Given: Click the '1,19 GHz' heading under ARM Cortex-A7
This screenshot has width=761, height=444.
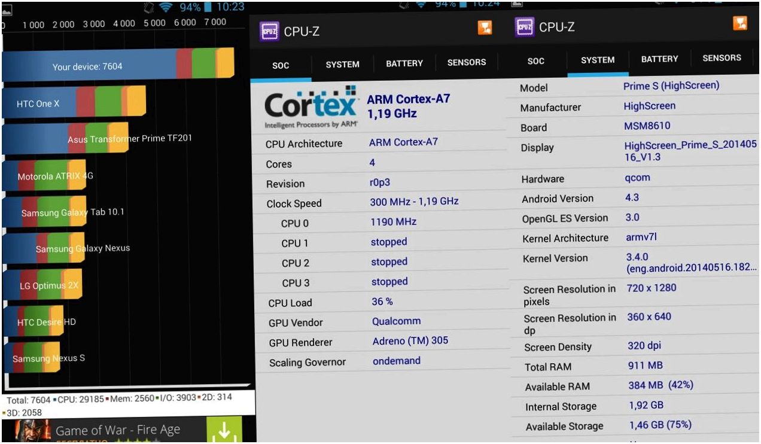Looking at the screenshot, I should point(392,114).
